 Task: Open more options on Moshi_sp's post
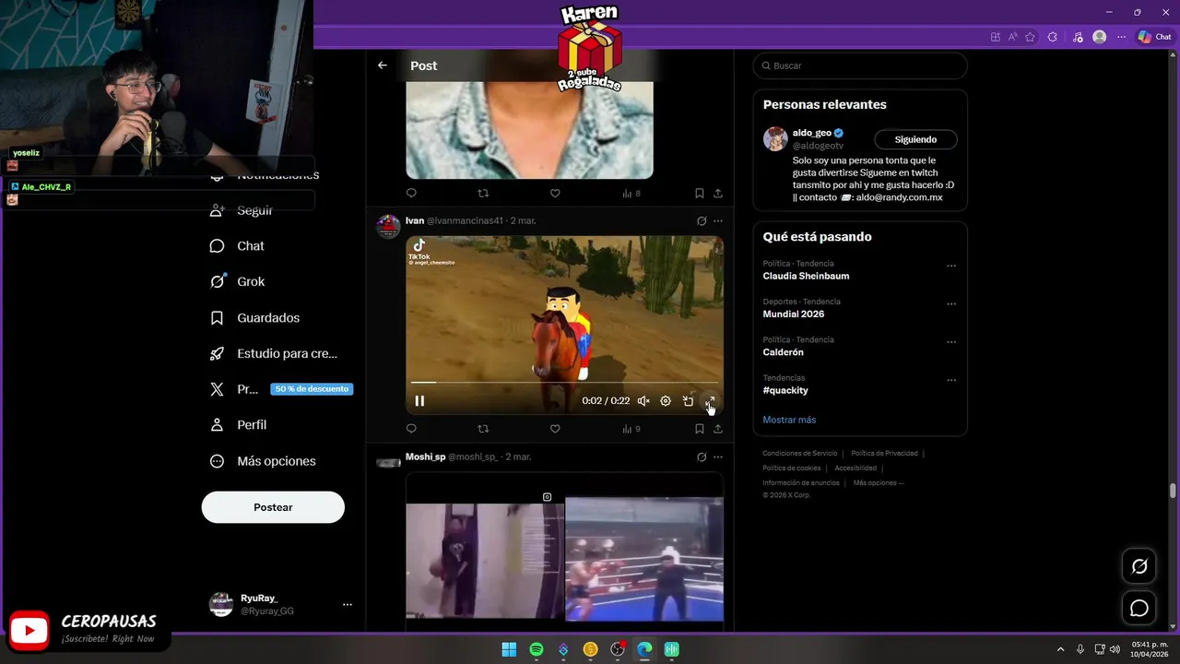718,457
